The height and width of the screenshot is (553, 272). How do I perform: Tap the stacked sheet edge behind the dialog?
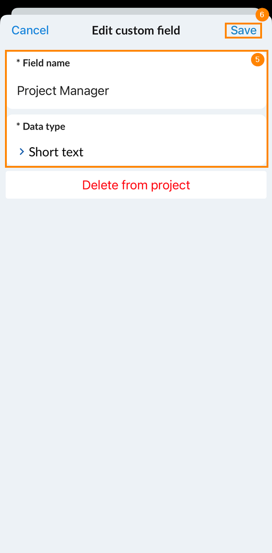click(136, 11)
